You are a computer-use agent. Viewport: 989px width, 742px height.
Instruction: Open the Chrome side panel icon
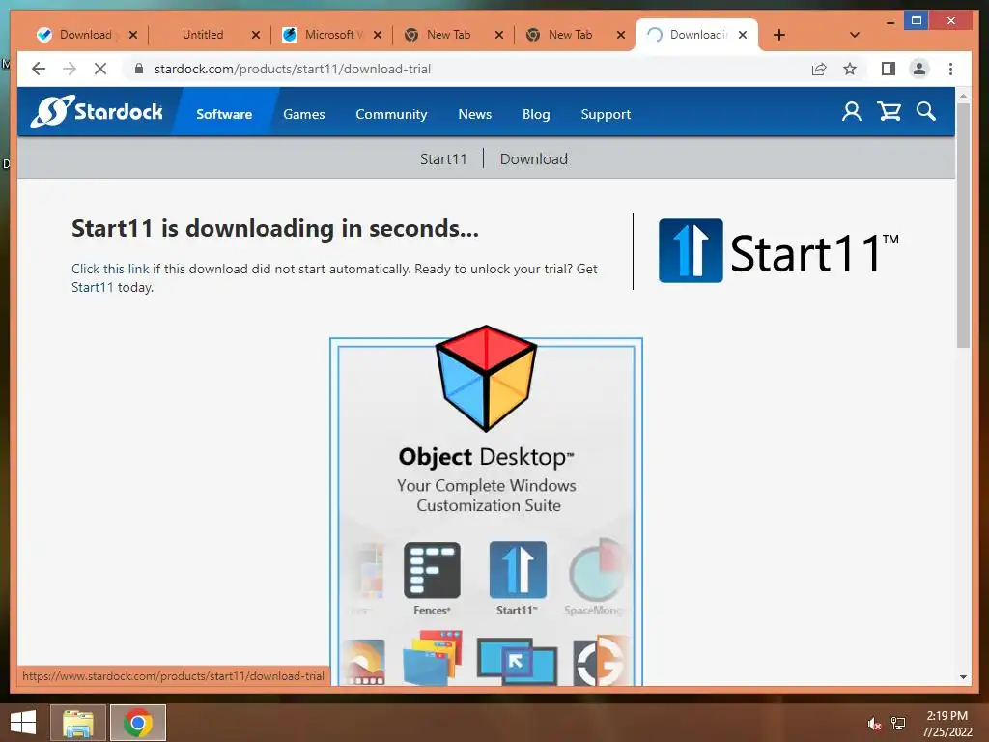click(x=889, y=69)
